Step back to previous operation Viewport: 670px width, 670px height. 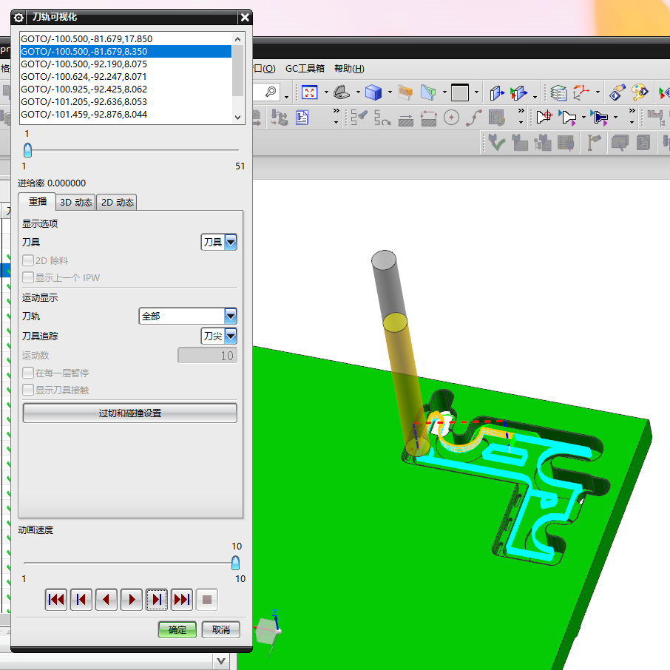[81, 600]
